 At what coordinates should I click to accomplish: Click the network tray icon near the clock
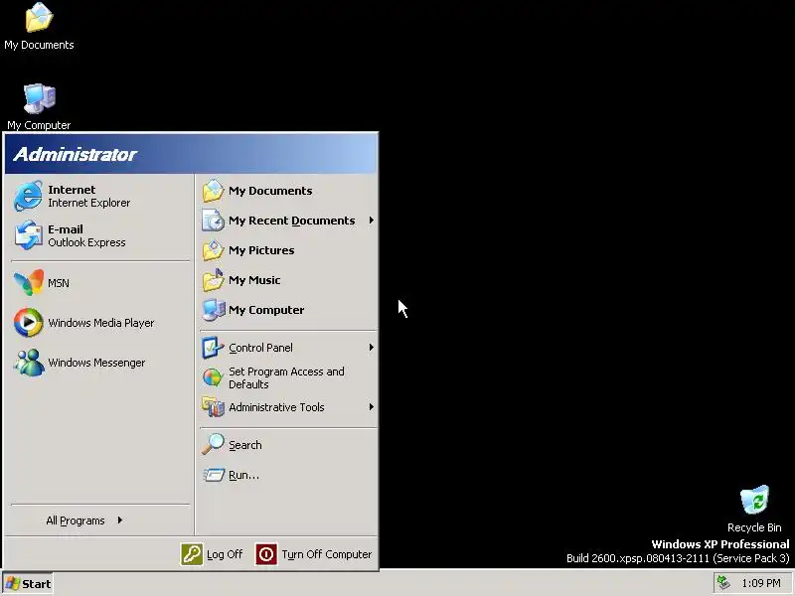[x=723, y=583]
